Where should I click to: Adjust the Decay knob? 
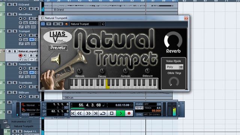pos(102,71)
